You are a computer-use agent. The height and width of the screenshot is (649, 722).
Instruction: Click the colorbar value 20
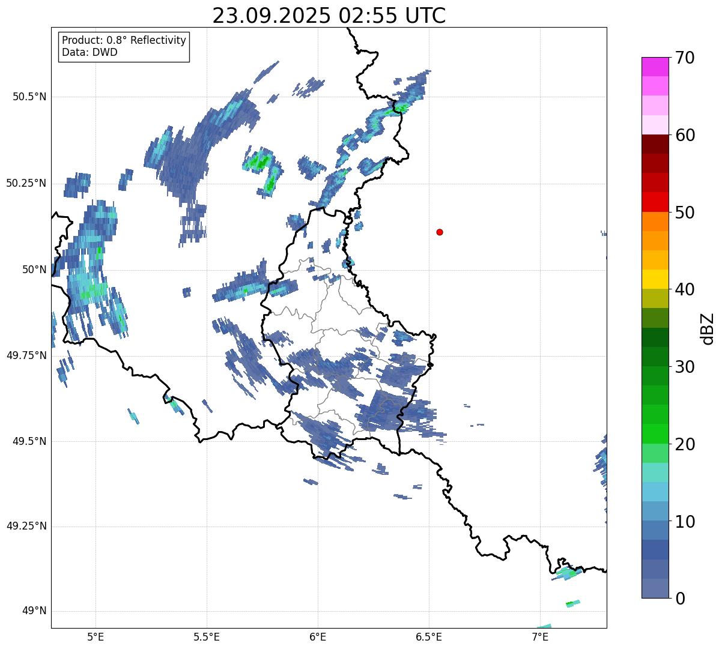pos(685,444)
